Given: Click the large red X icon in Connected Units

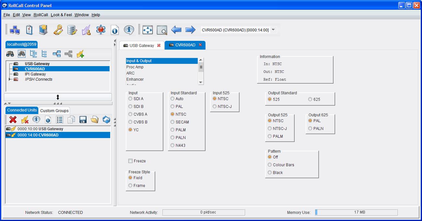Looking at the screenshot, I should point(13,120).
